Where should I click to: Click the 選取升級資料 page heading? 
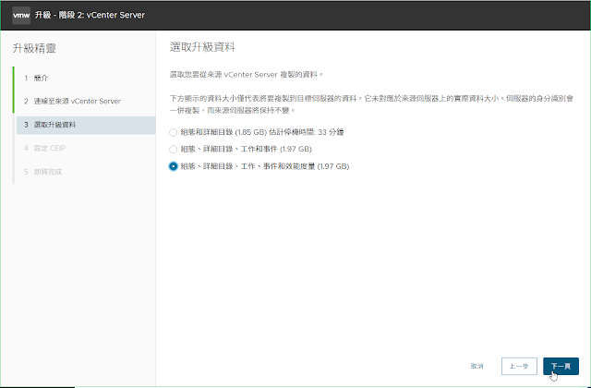(x=202, y=47)
